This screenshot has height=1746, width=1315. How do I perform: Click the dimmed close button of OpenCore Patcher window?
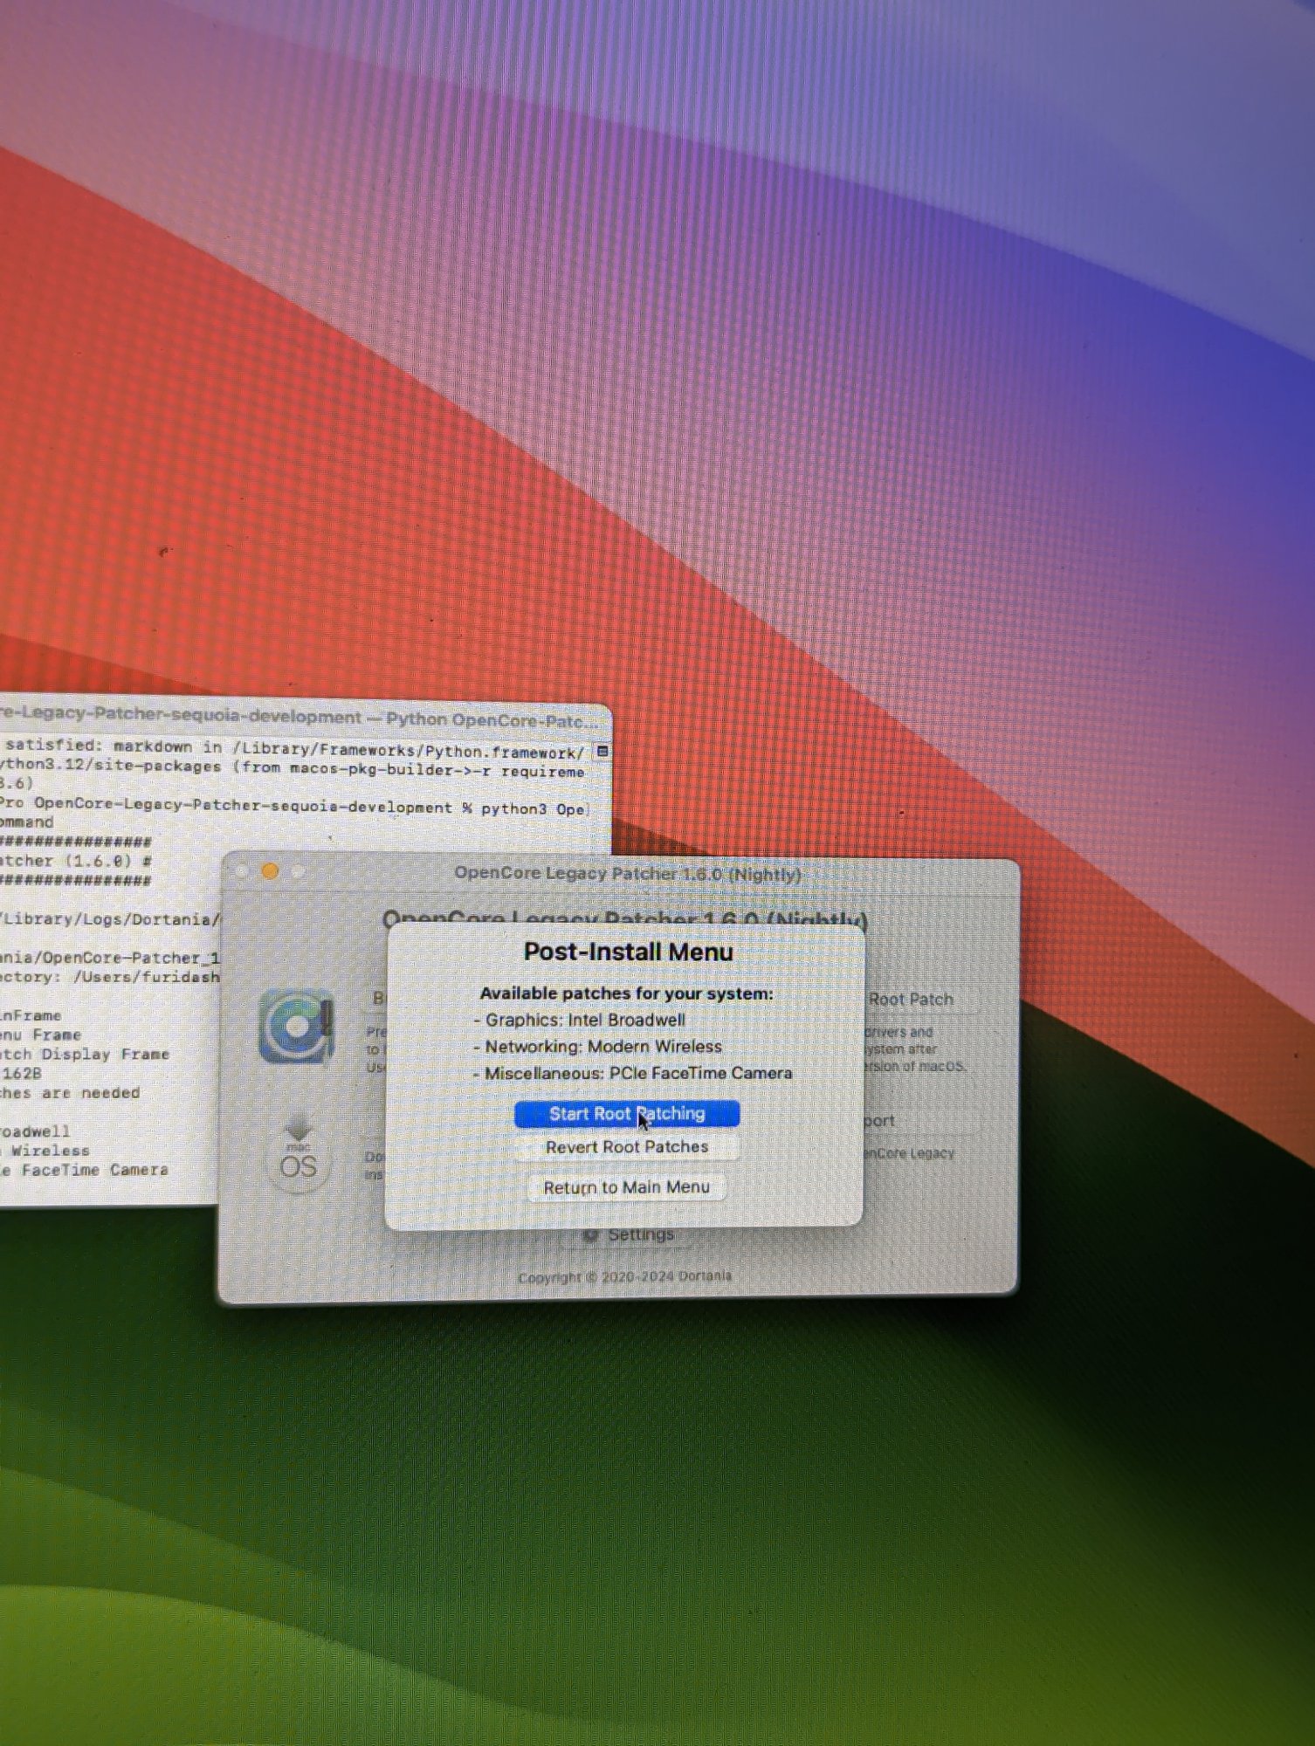[x=243, y=870]
